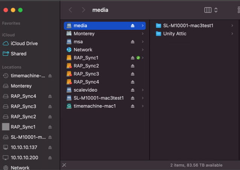Click the Network globe icon in the list

(69, 50)
